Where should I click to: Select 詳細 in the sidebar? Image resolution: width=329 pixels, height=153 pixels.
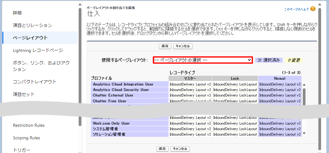[17, 13]
